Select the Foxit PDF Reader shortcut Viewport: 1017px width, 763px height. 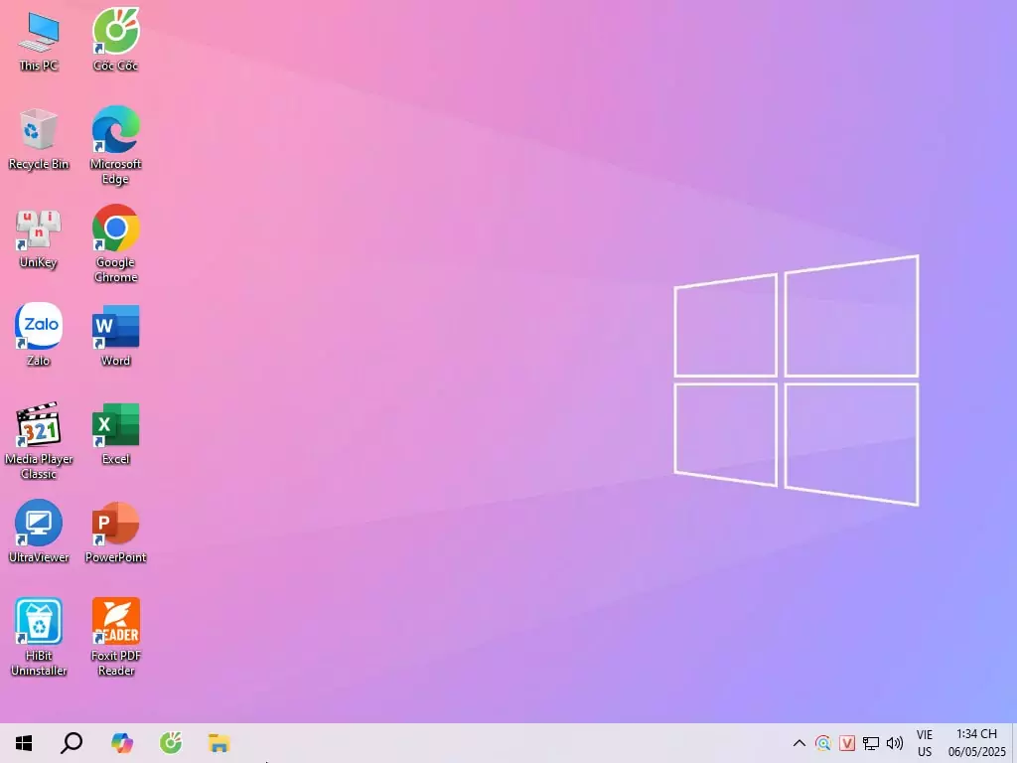[x=115, y=638]
